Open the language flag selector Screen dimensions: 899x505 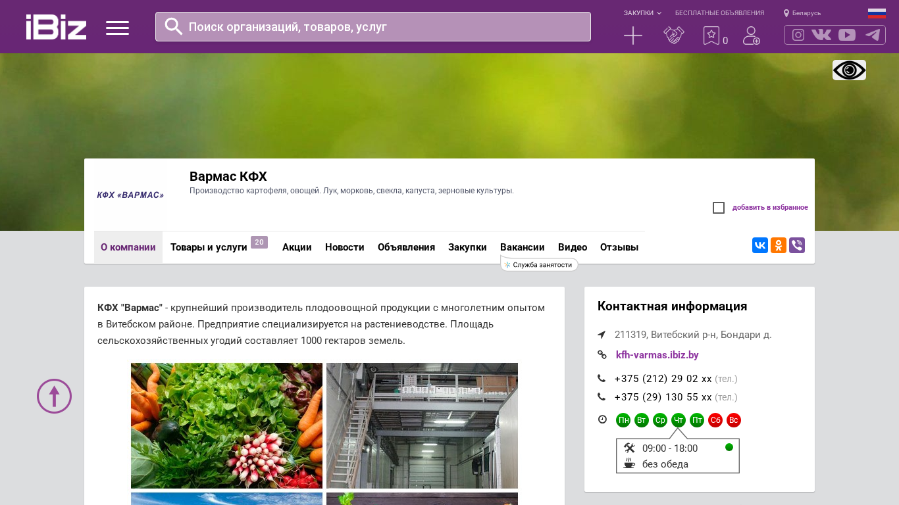click(x=876, y=13)
